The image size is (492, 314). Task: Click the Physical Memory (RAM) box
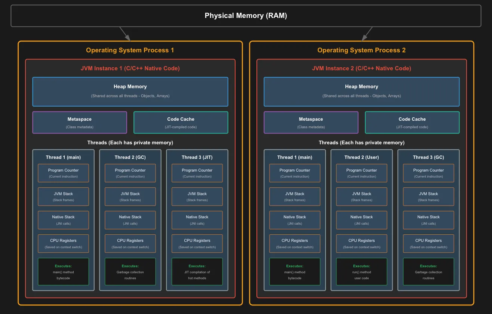pos(246,16)
